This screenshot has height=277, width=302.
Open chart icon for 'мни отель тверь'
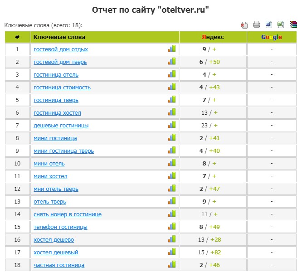[172, 188]
